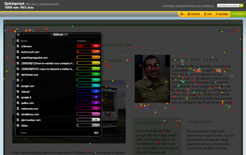This screenshot has width=246, height=155.
Task: Click the white glennwolsey.com 6 bar
Action: [x=88, y=120]
